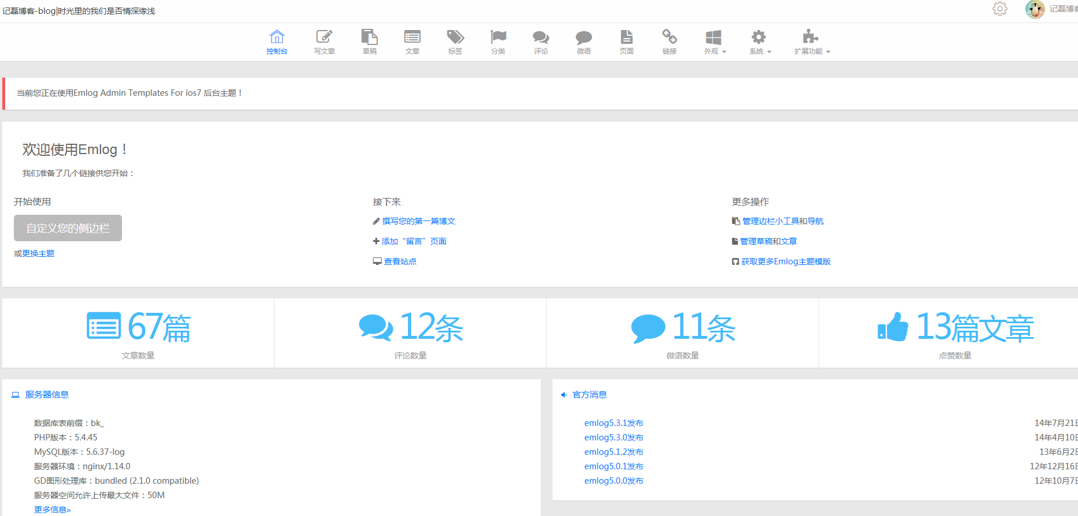
Task: Click the 链接 links chain icon
Action: click(669, 38)
